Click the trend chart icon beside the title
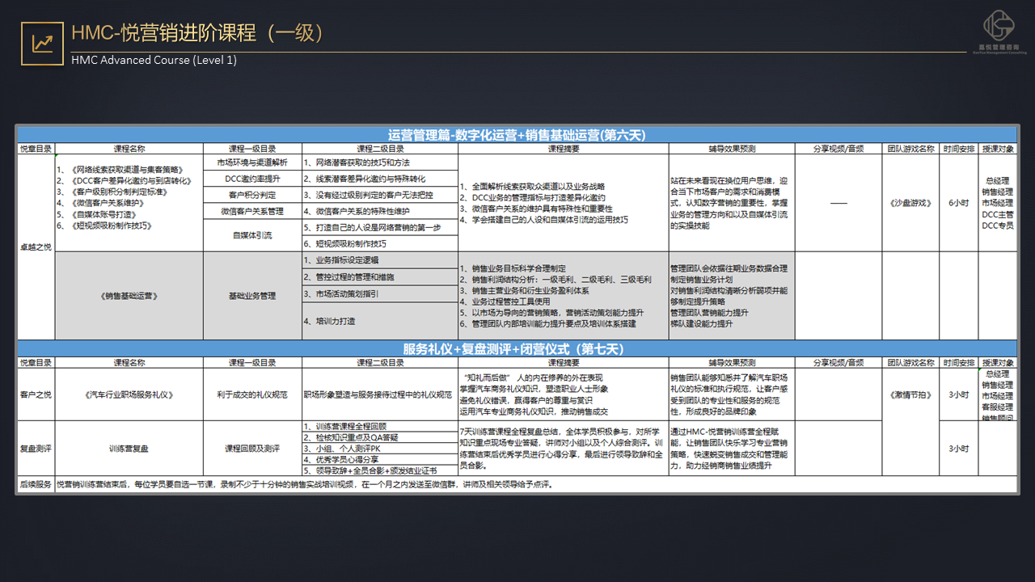The width and height of the screenshot is (1035, 582). point(43,43)
